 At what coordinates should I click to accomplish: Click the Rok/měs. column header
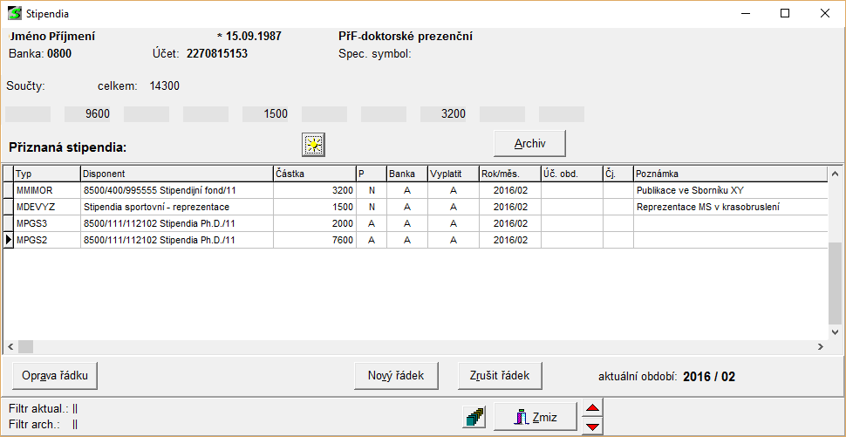509,174
